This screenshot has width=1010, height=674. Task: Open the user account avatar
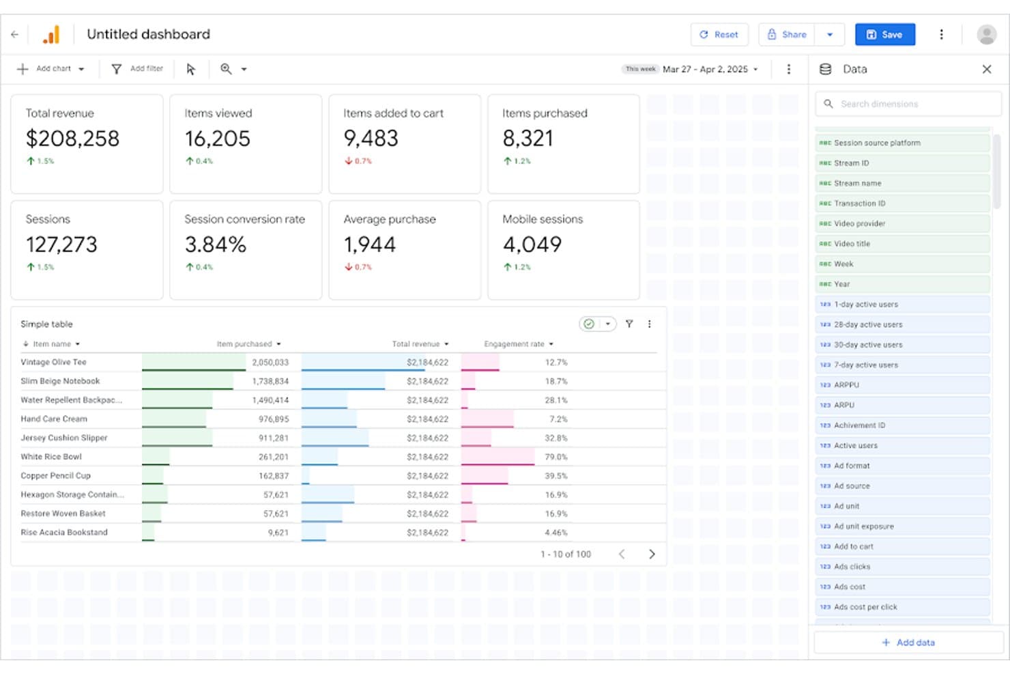coord(986,34)
